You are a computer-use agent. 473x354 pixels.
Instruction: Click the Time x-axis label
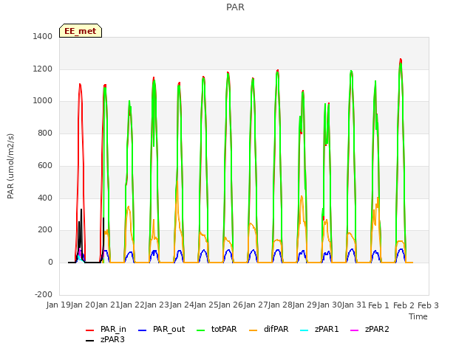point(418,316)
